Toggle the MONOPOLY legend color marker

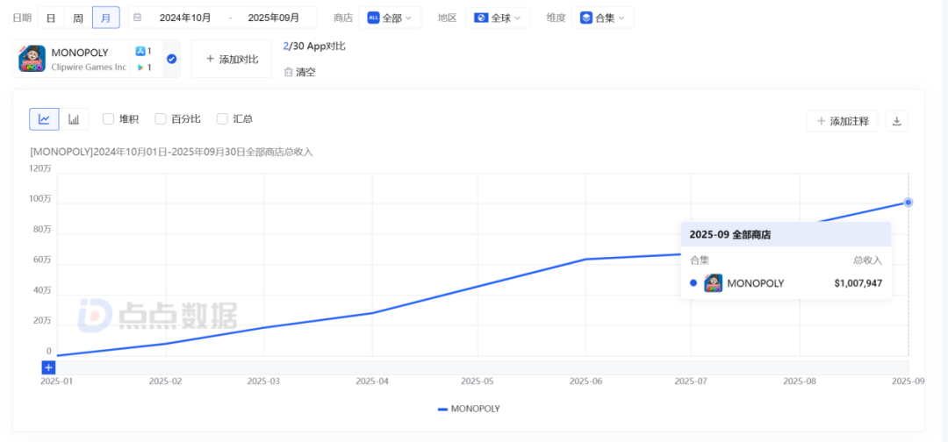[x=442, y=409]
